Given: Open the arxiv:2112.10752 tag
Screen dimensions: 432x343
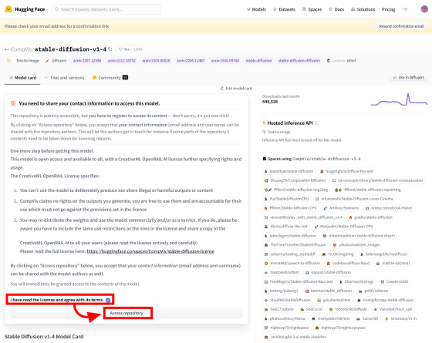Looking at the screenshot, I should [122, 61].
